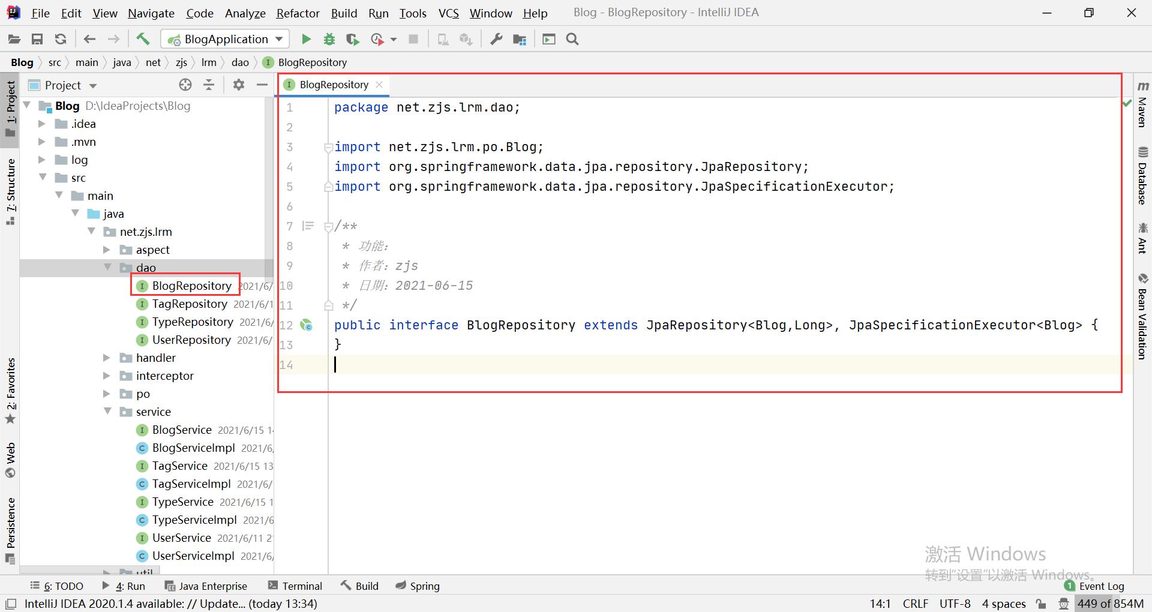Click the green checkmark inspection indicator
The height and width of the screenshot is (612, 1152).
1127,104
